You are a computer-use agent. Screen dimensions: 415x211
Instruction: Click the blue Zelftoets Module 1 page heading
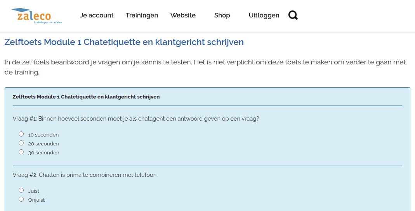click(124, 42)
